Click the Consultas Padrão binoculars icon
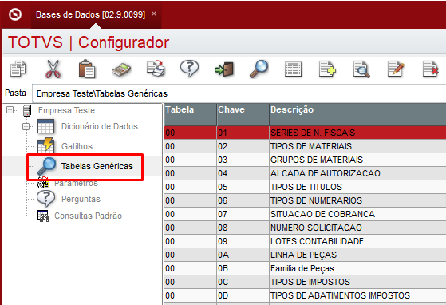Viewport: 446px width, 305px height. pyautogui.click(x=43, y=216)
